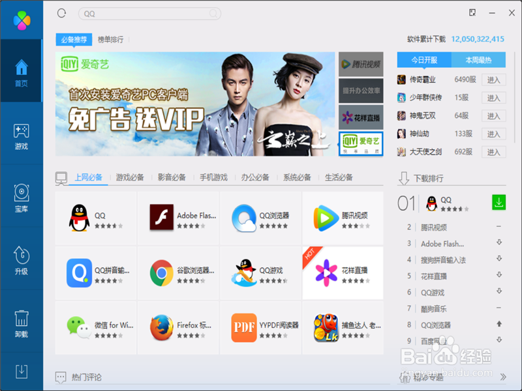Open the QQ游戏 app tile

point(260,273)
